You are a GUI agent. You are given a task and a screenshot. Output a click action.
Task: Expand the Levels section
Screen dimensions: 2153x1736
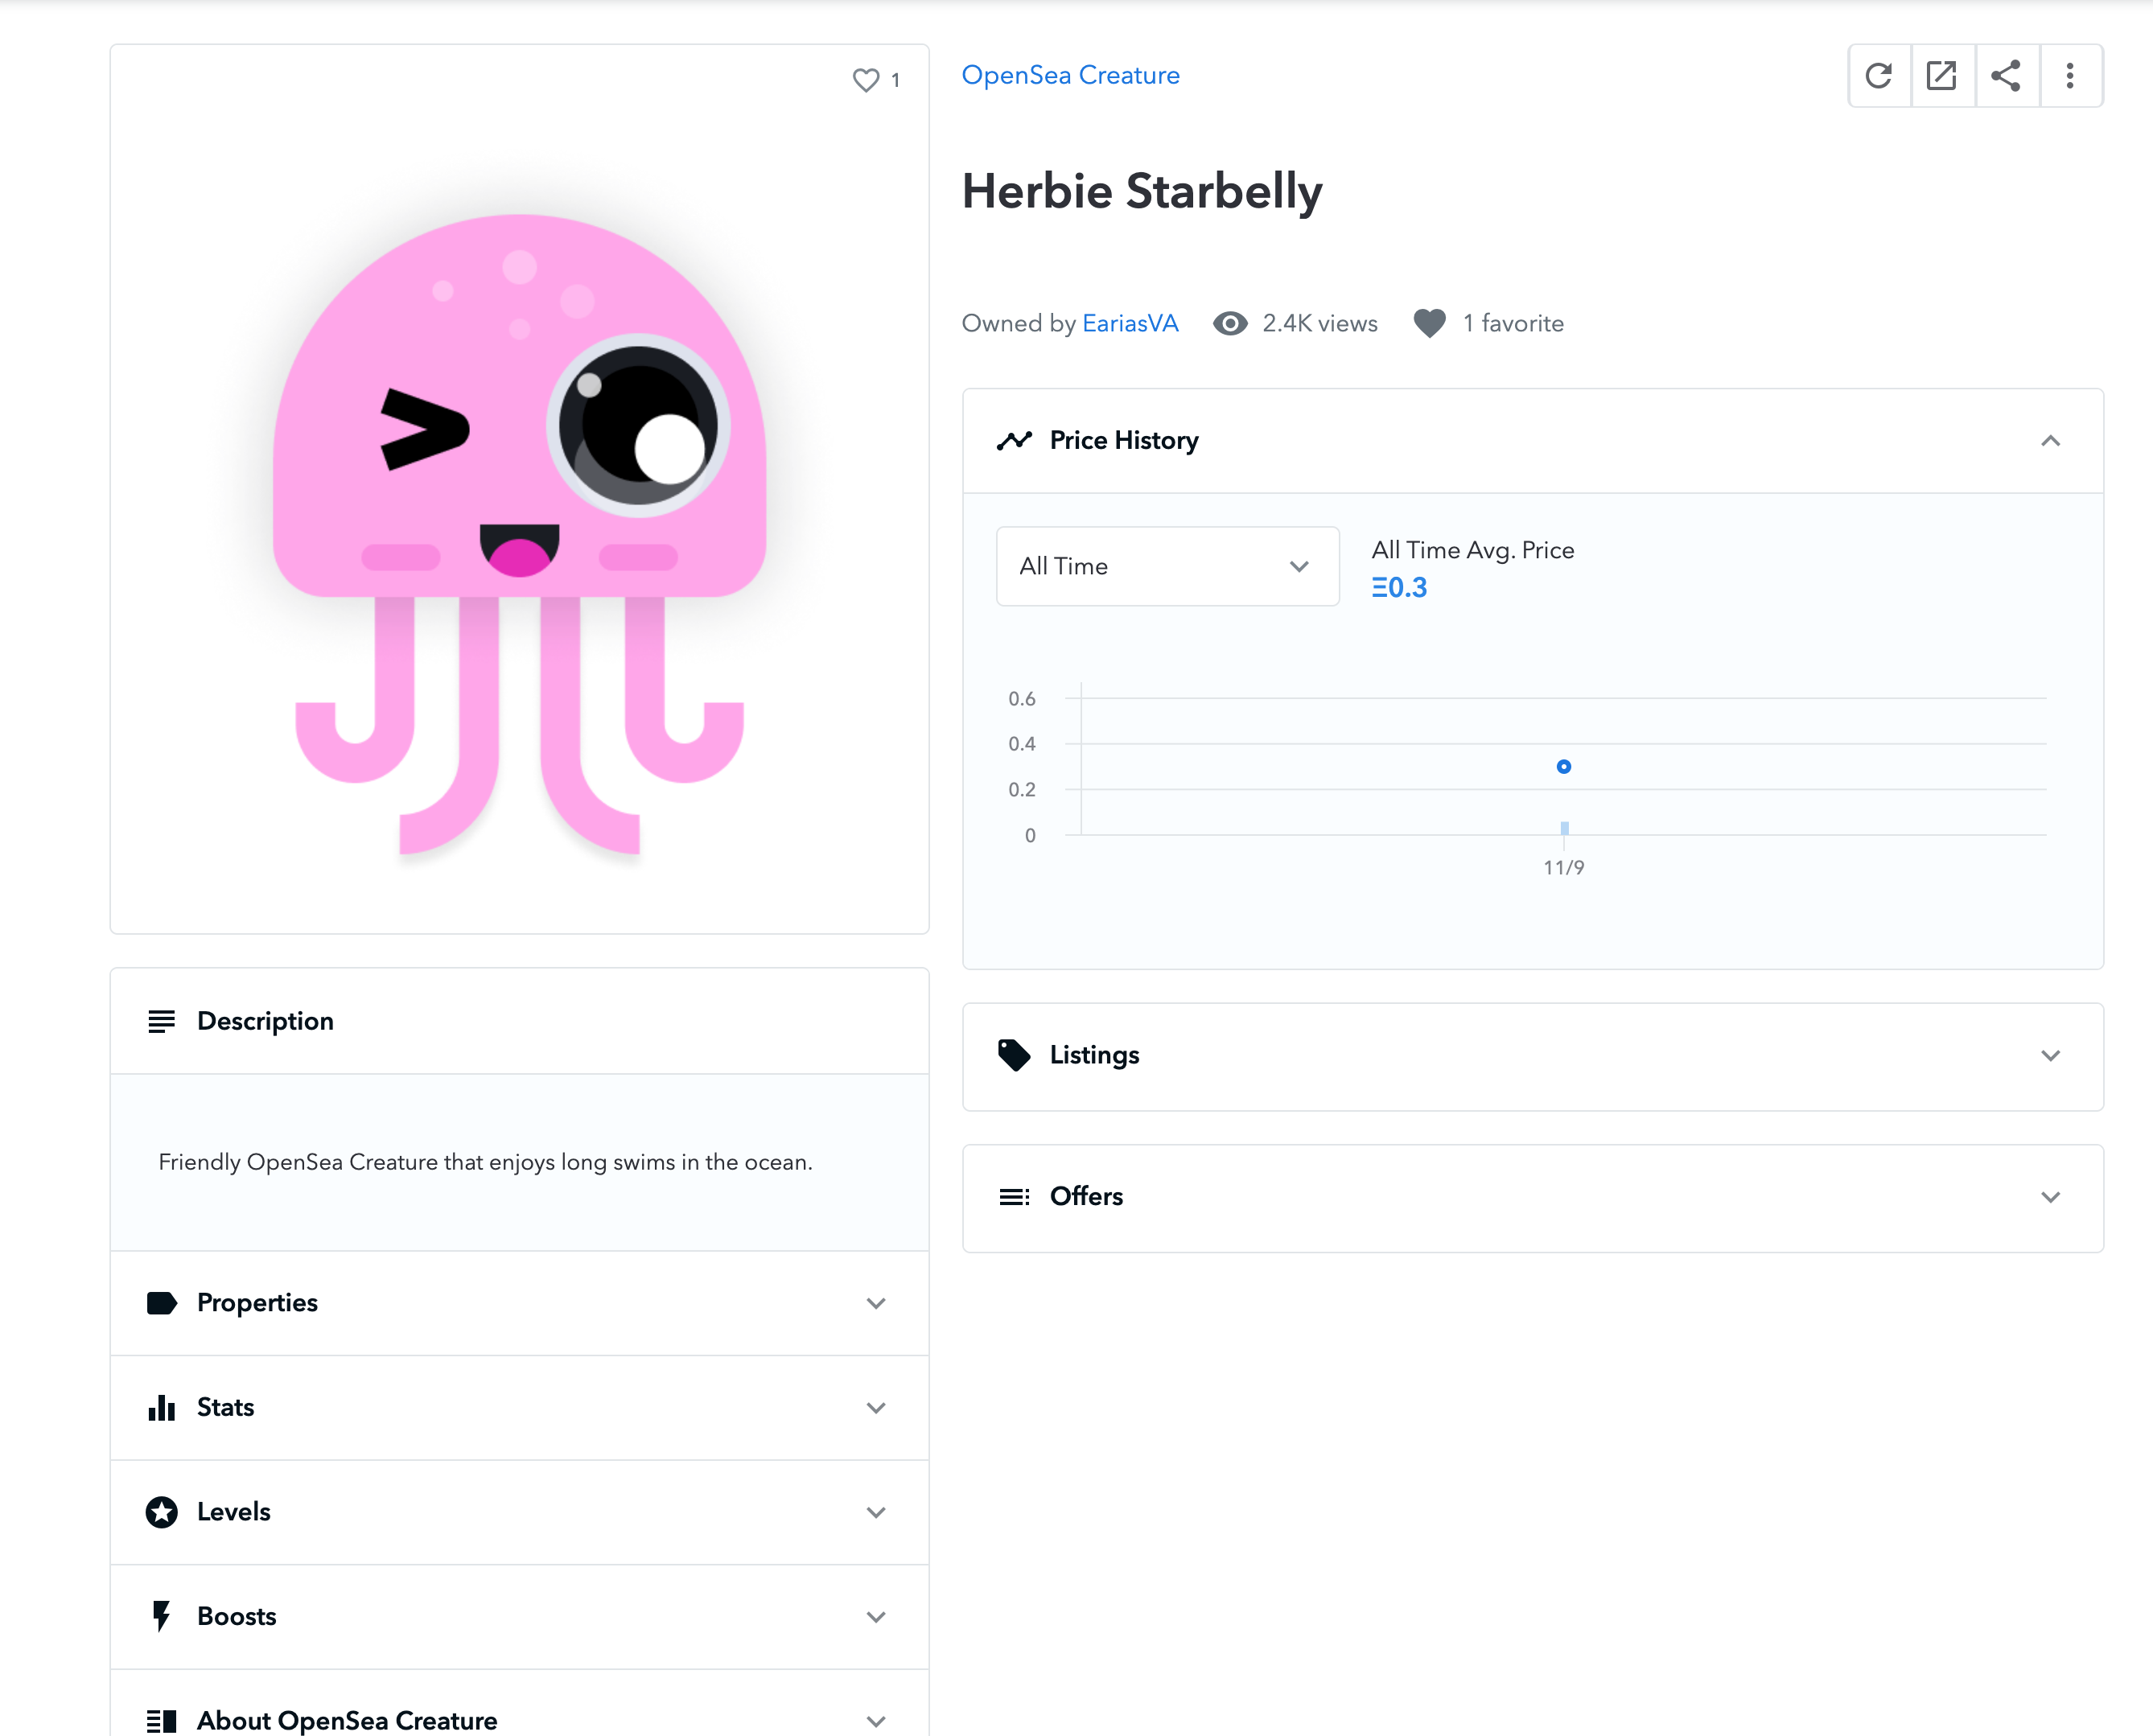(875, 1512)
